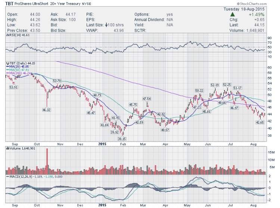Click the 41.93 price annotation
The height and width of the screenshot is (208, 280).
[x=115, y=118]
